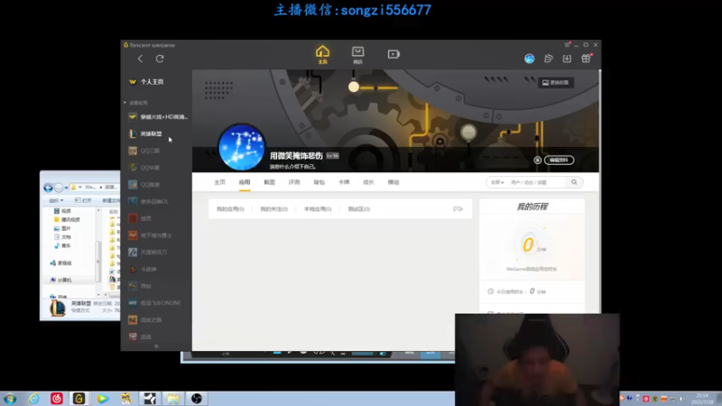
Task: Switch to the 成长 profile tab
Action: coord(368,182)
